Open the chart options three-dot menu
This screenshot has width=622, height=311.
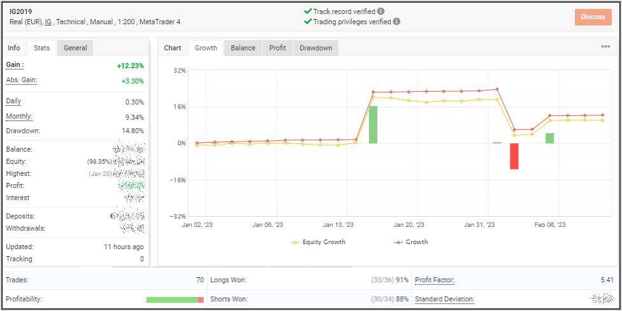[605, 47]
